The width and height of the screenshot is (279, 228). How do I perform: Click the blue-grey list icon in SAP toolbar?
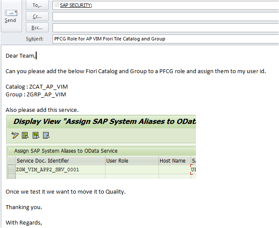coord(46,136)
